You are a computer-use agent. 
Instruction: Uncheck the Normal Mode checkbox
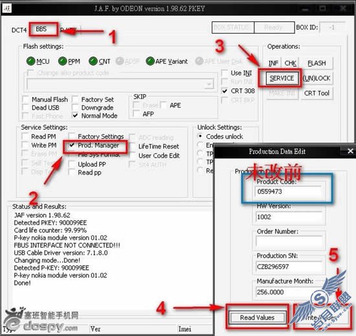pyautogui.click(x=75, y=115)
